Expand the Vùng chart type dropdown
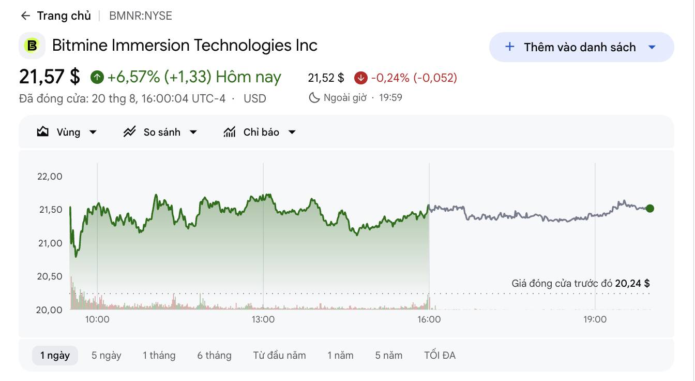Viewport: 695px width, 381px height. pyautogui.click(x=93, y=132)
